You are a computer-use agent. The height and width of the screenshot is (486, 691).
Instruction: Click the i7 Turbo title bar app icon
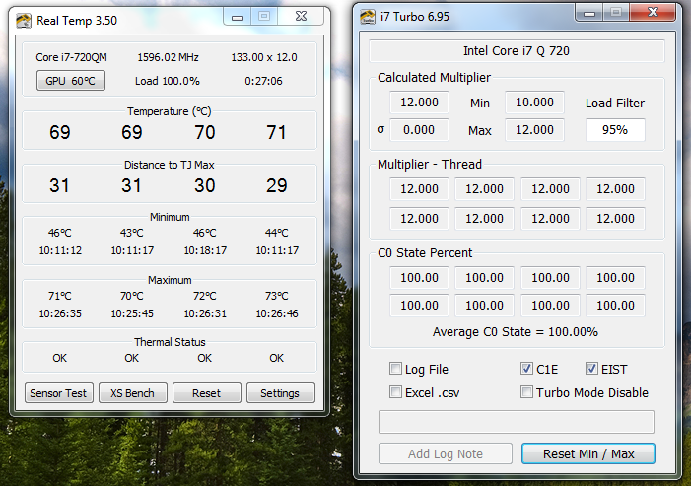pyautogui.click(x=367, y=17)
